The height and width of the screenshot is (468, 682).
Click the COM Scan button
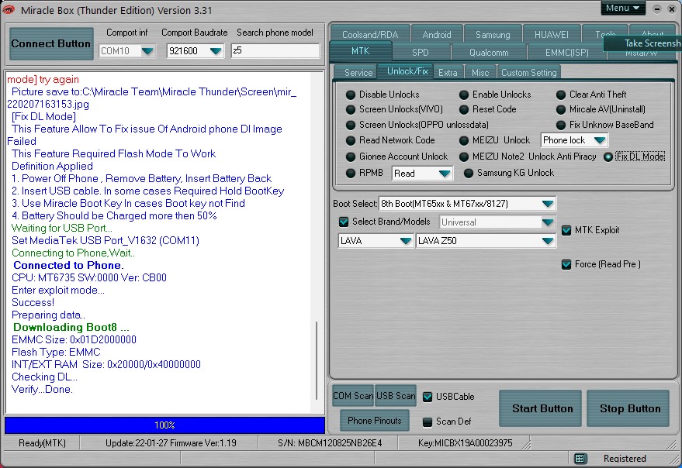click(353, 396)
